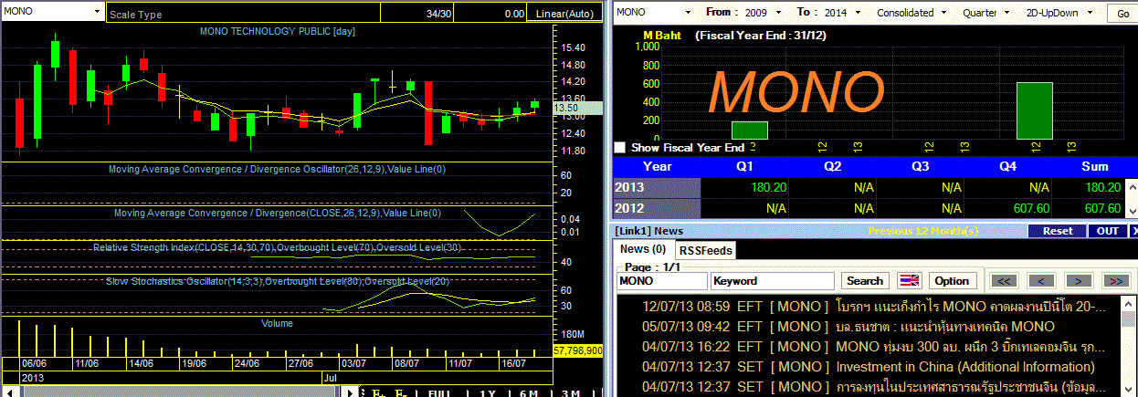
Task: Open the 05/07/13 09:42 EFT news item
Action: pos(848,326)
